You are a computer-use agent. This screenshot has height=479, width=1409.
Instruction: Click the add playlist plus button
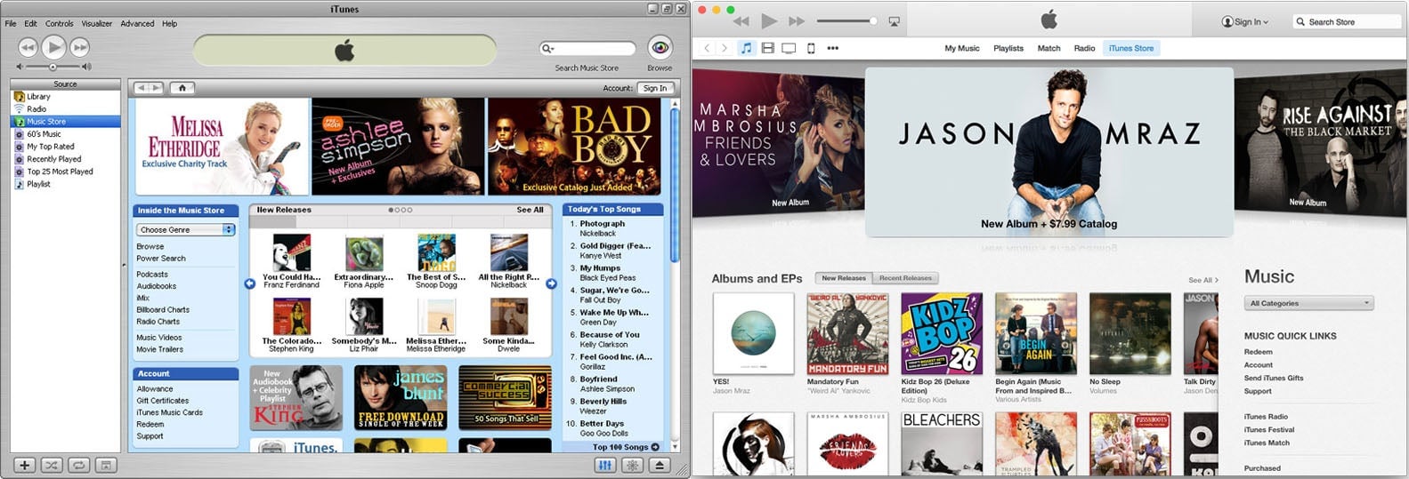click(24, 465)
